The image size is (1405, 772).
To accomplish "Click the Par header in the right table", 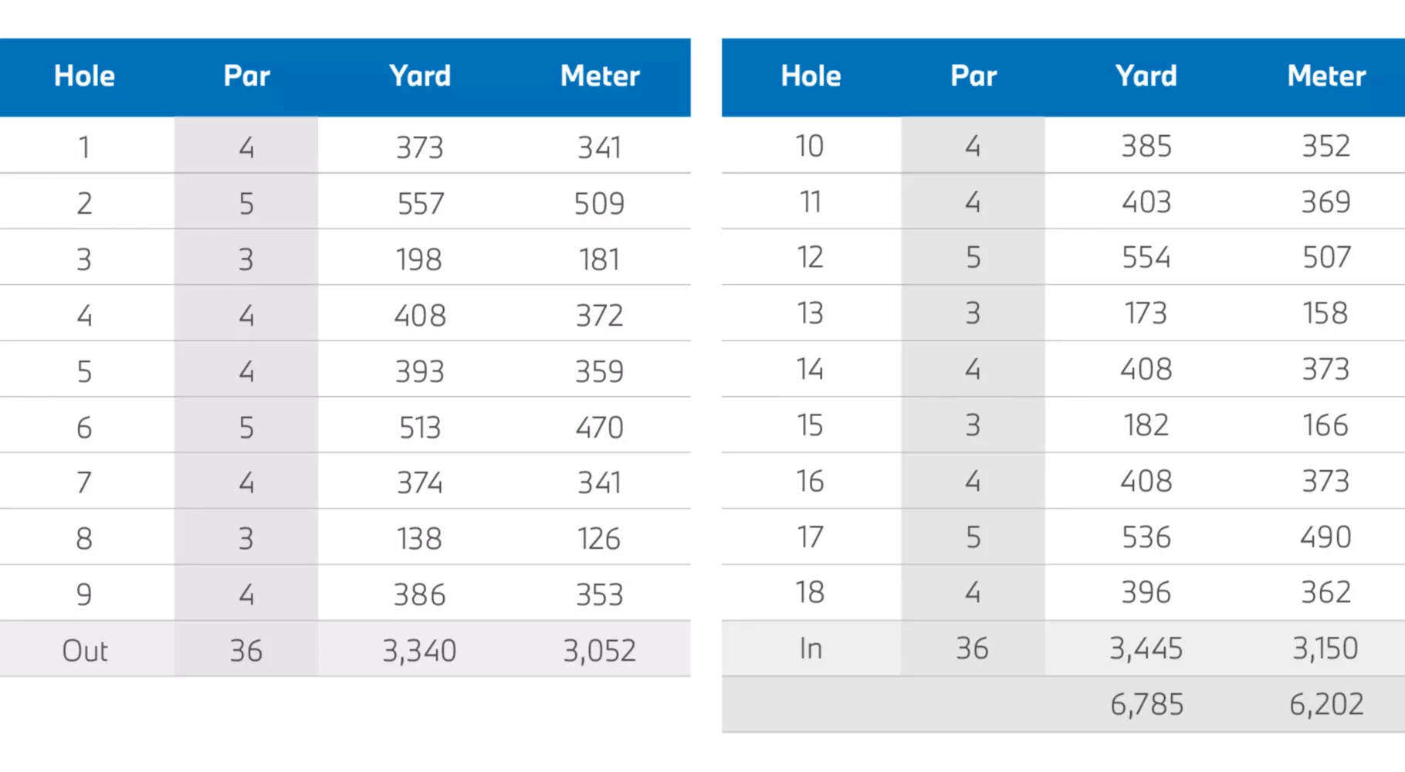I will point(973,76).
